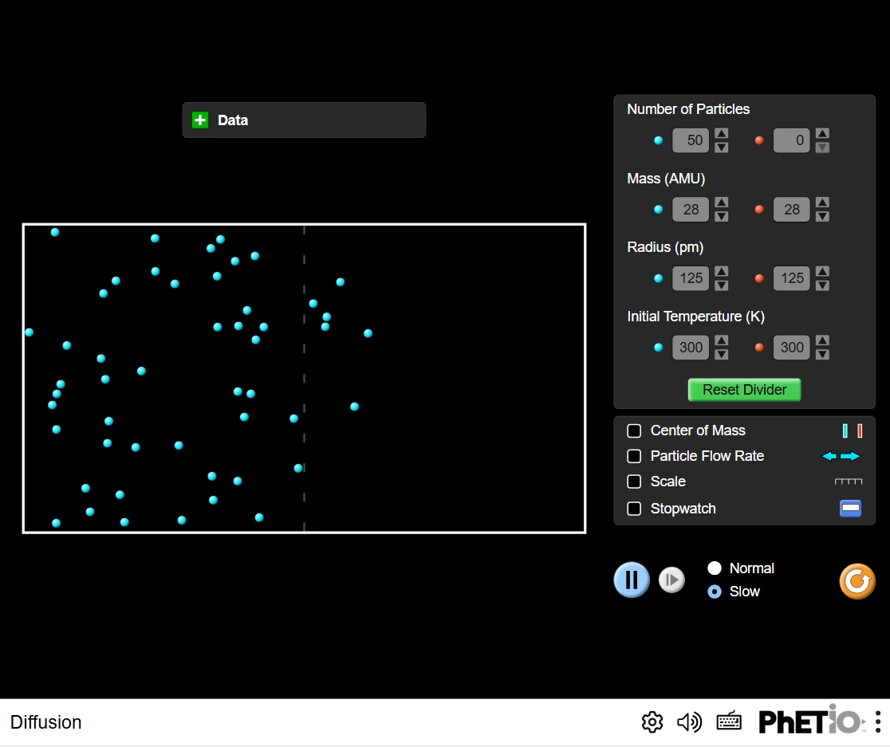Decrease number of orange particles

tap(822, 147)
